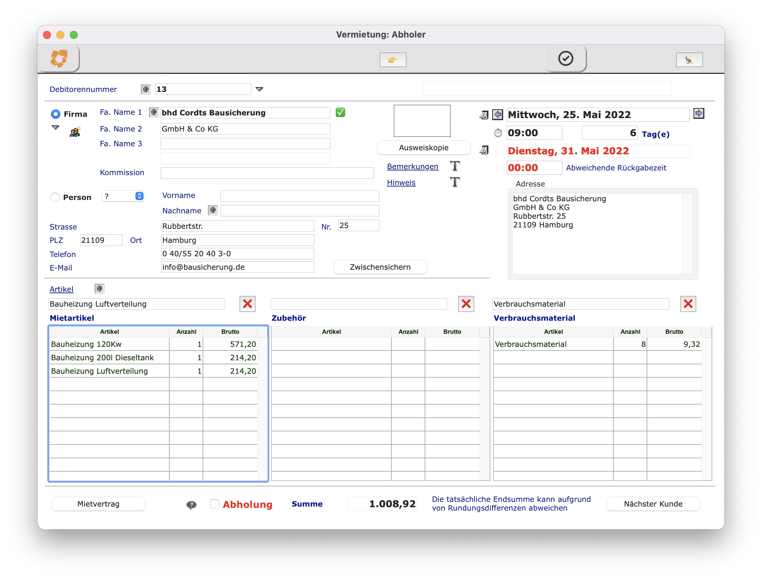Go to next day with right arrow
Viewport: 762px width, 579px height.
click(x=698, y=113)
